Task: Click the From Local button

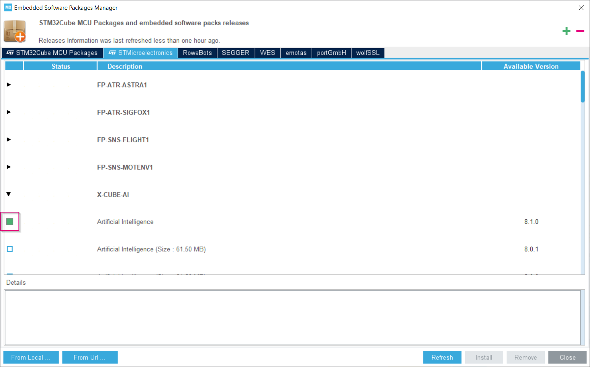Action: click(31, 357)
